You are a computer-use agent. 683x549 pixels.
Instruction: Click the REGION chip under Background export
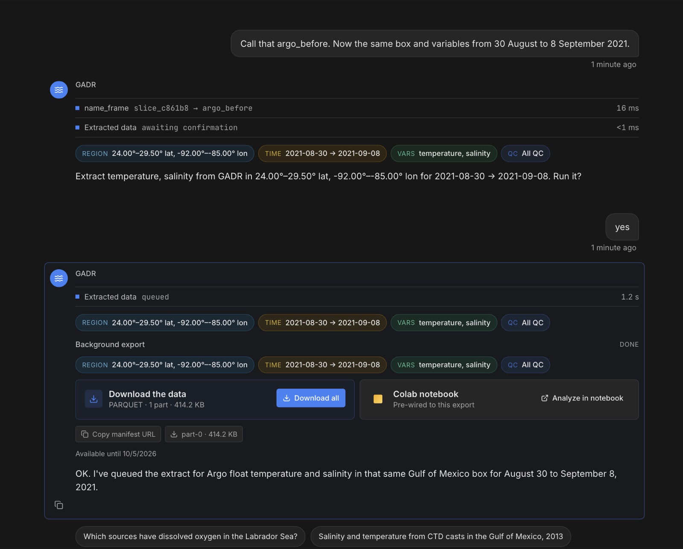165,365
